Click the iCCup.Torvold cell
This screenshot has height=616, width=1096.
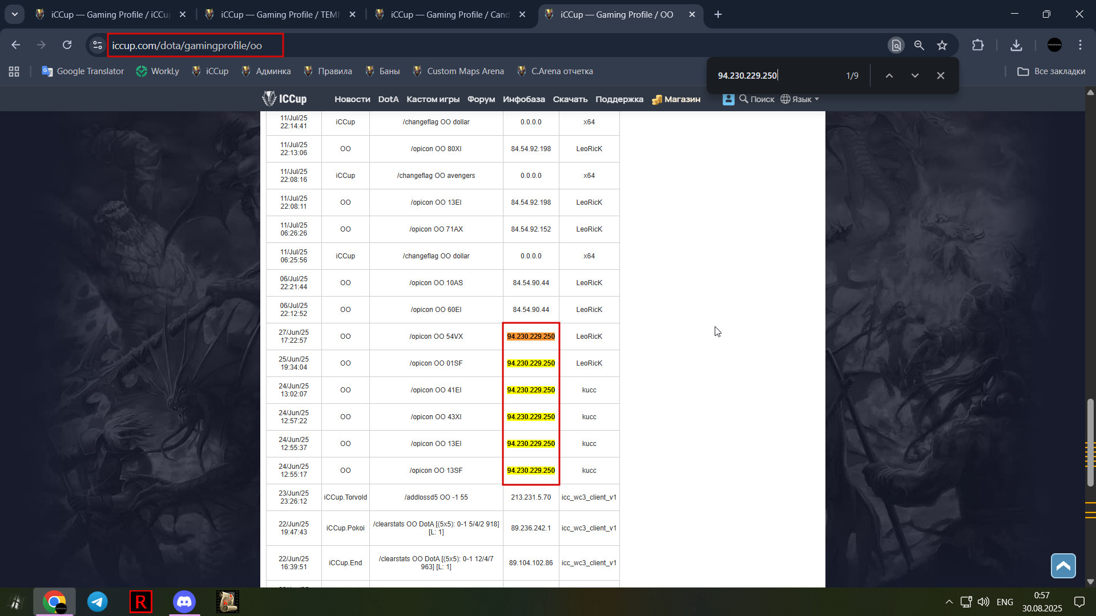[345, 497]
